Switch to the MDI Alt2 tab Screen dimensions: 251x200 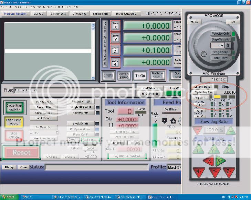pos(38,14)
